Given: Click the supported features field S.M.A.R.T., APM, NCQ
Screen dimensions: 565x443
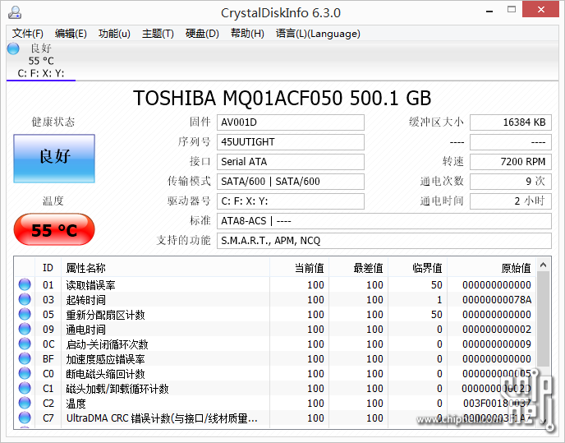Looking at the screenshot, I should coord(384,240).
